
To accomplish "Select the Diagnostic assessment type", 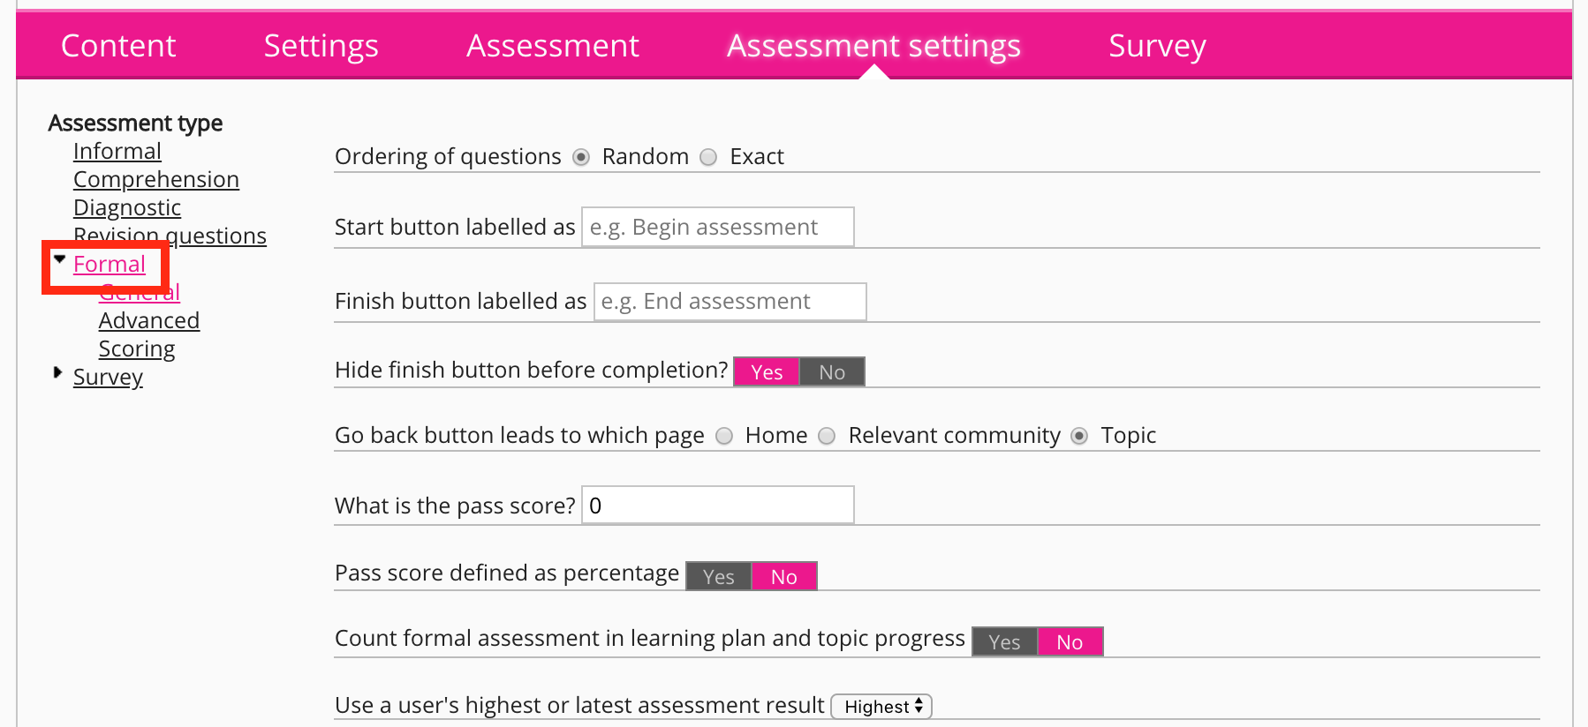I will coord(127,208).
